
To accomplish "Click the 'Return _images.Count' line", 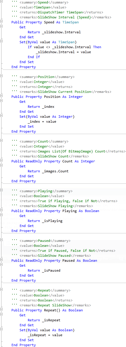I will (48, 171).
